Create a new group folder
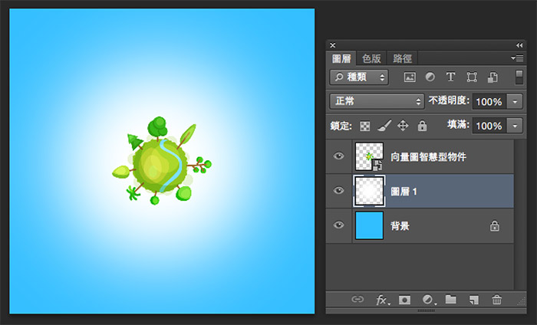The image size is (537, 325). click(451, 300)
